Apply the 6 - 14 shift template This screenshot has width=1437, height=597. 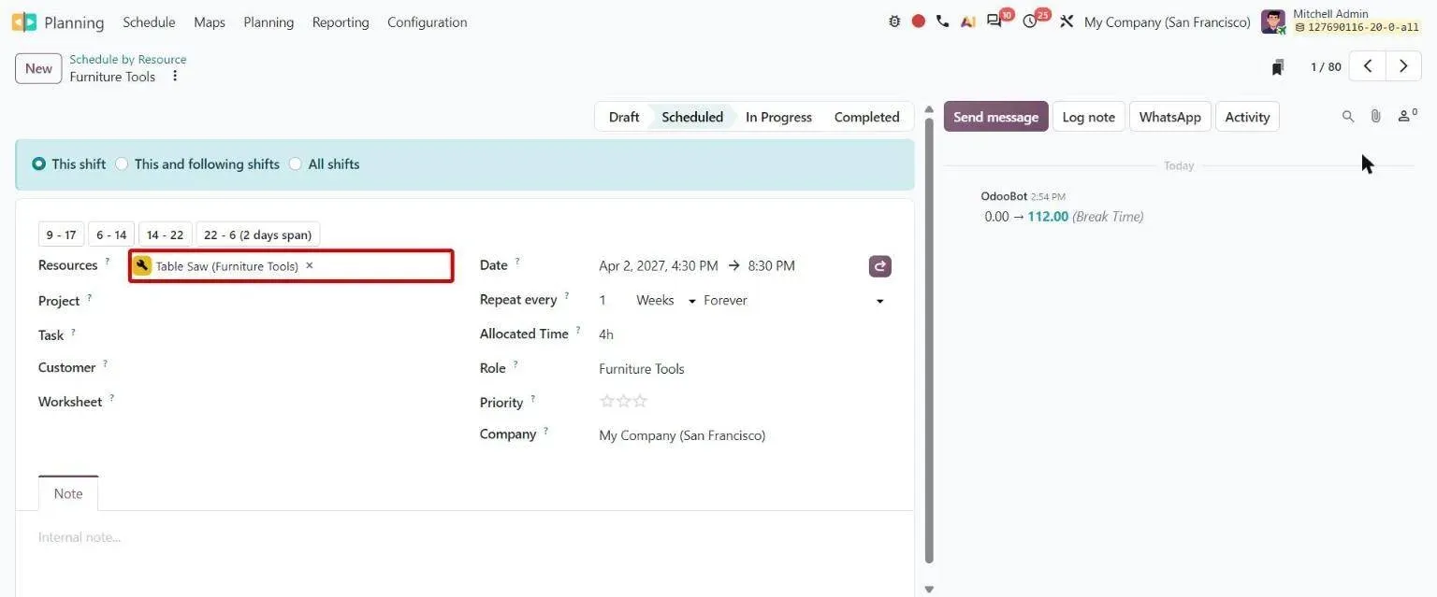pyautogui.click(x=111, y=235)
